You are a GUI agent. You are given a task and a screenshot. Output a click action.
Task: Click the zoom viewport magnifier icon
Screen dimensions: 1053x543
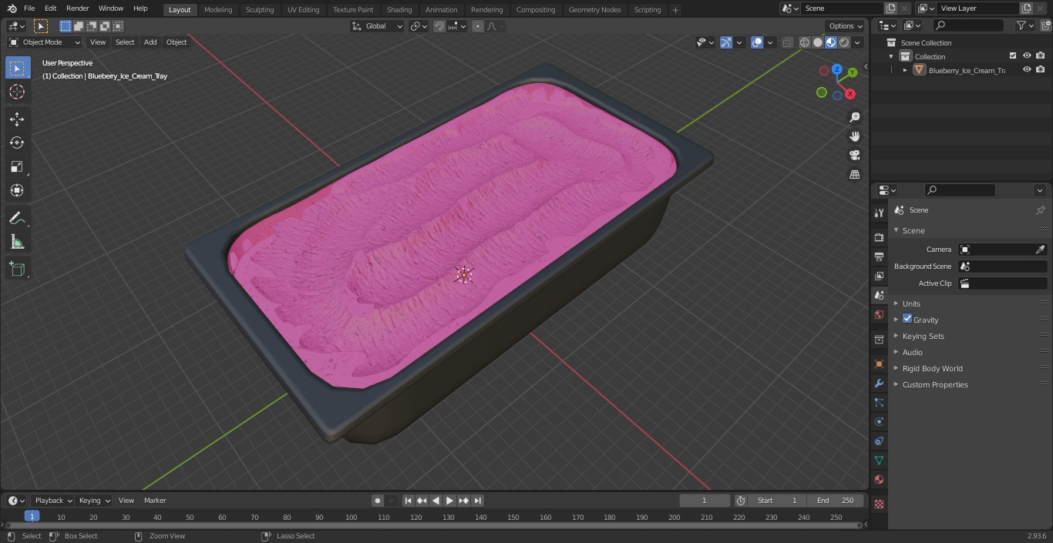854,117
